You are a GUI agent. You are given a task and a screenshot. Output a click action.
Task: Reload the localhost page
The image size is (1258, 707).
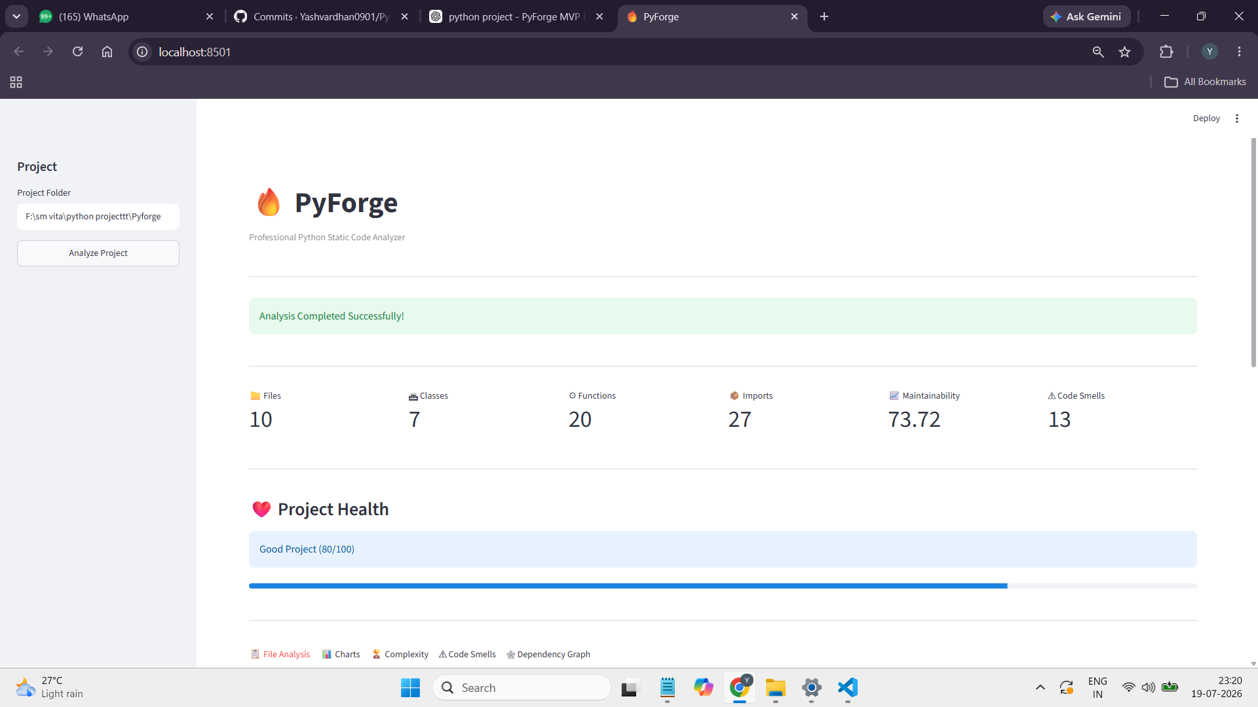77,52
